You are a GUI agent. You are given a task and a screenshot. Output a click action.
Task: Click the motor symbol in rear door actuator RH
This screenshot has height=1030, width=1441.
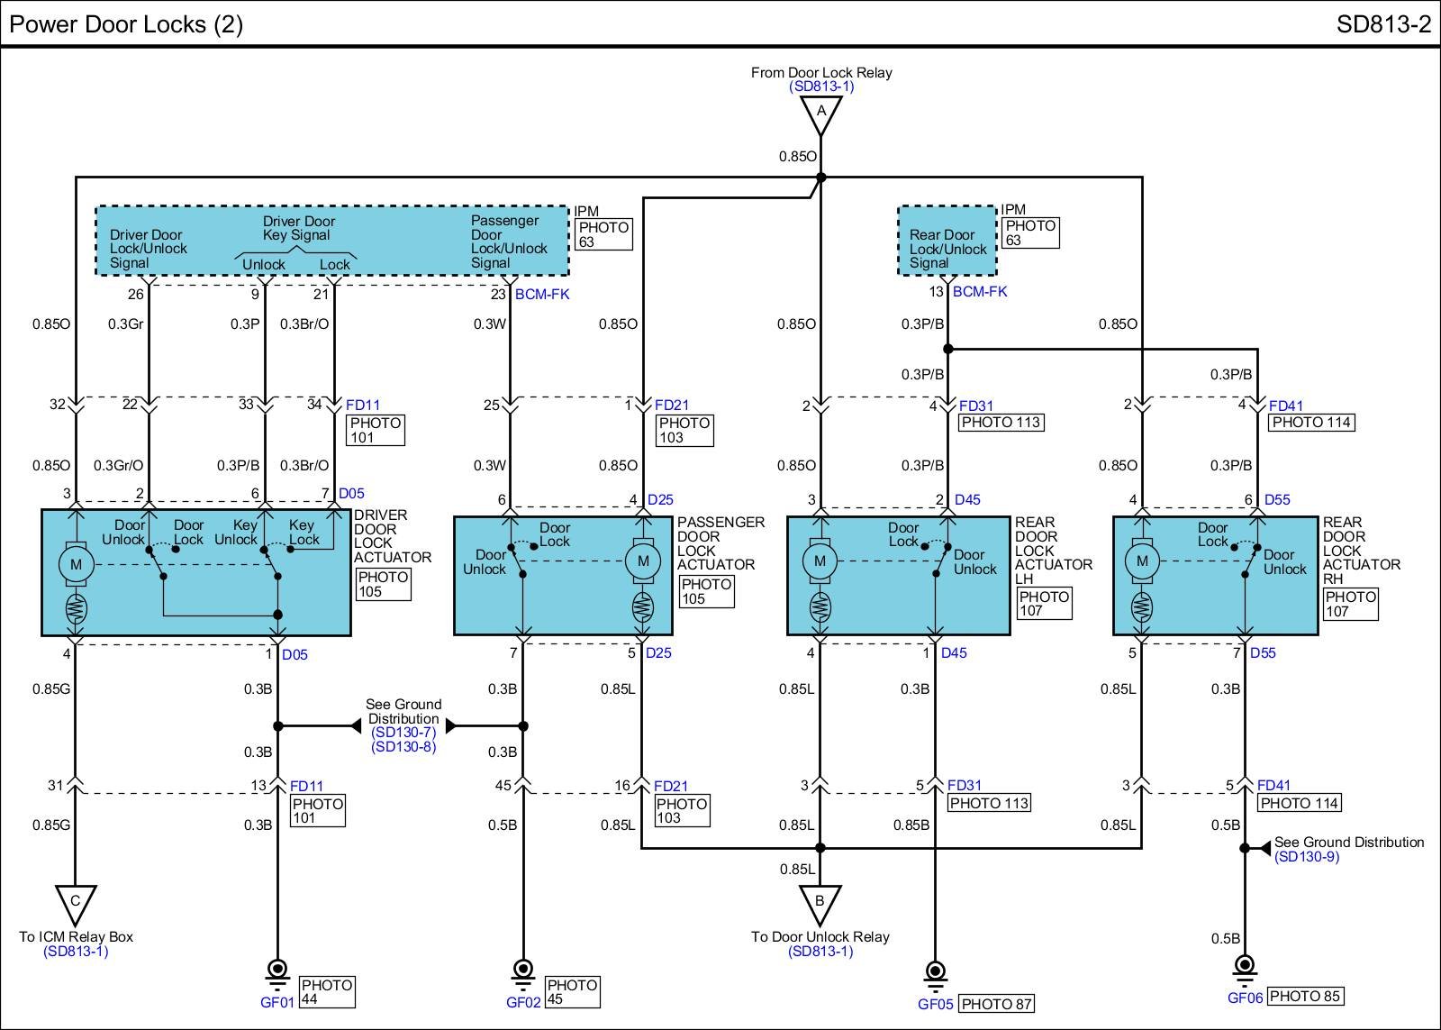click(x=1142, y=561)
